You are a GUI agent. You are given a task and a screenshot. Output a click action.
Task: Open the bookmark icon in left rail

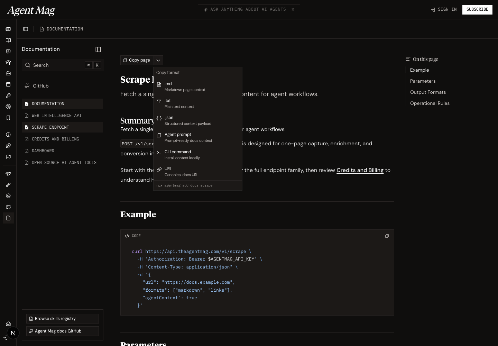click(8, 118)
